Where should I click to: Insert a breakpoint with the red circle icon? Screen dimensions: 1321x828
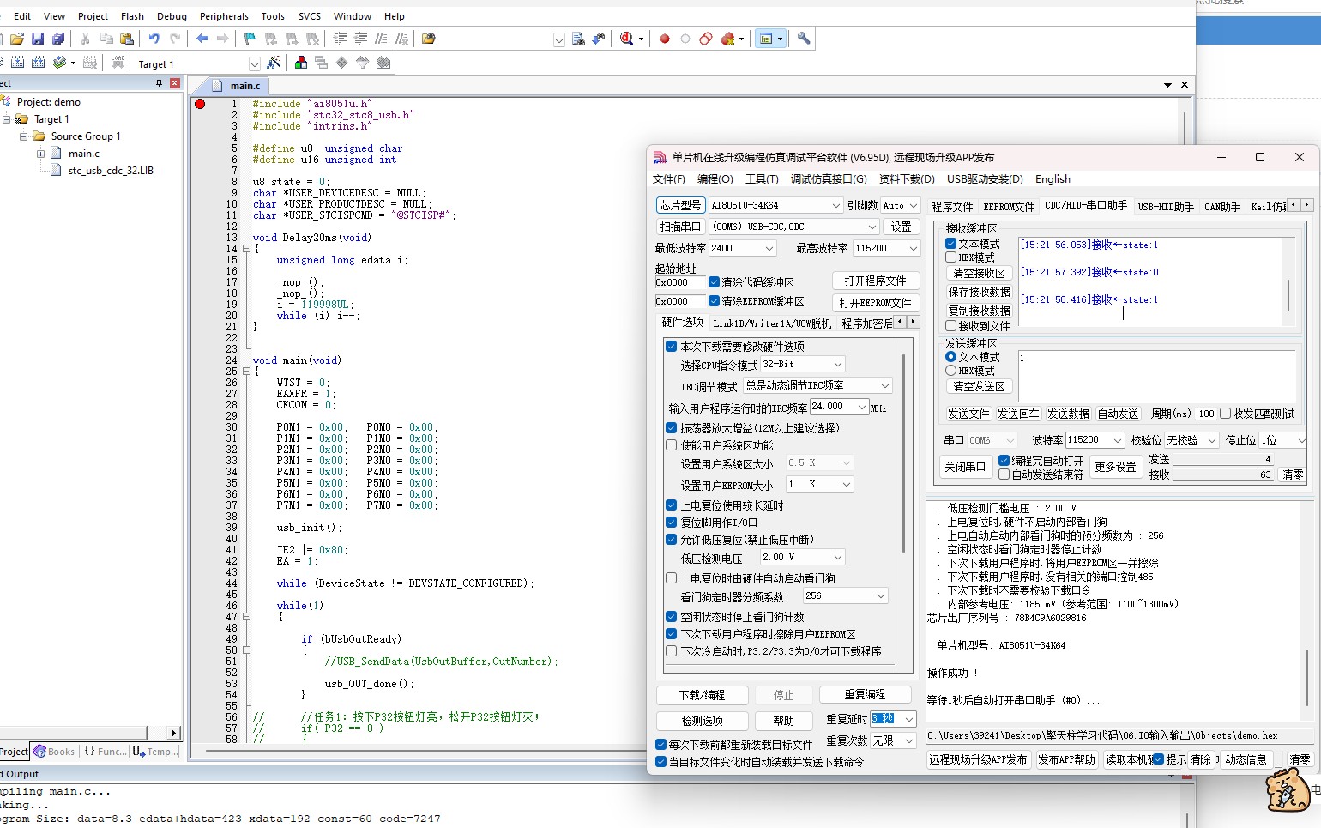click(664, 39)
